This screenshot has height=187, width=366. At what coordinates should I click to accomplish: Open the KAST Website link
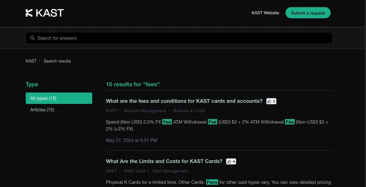coord(265,13)
